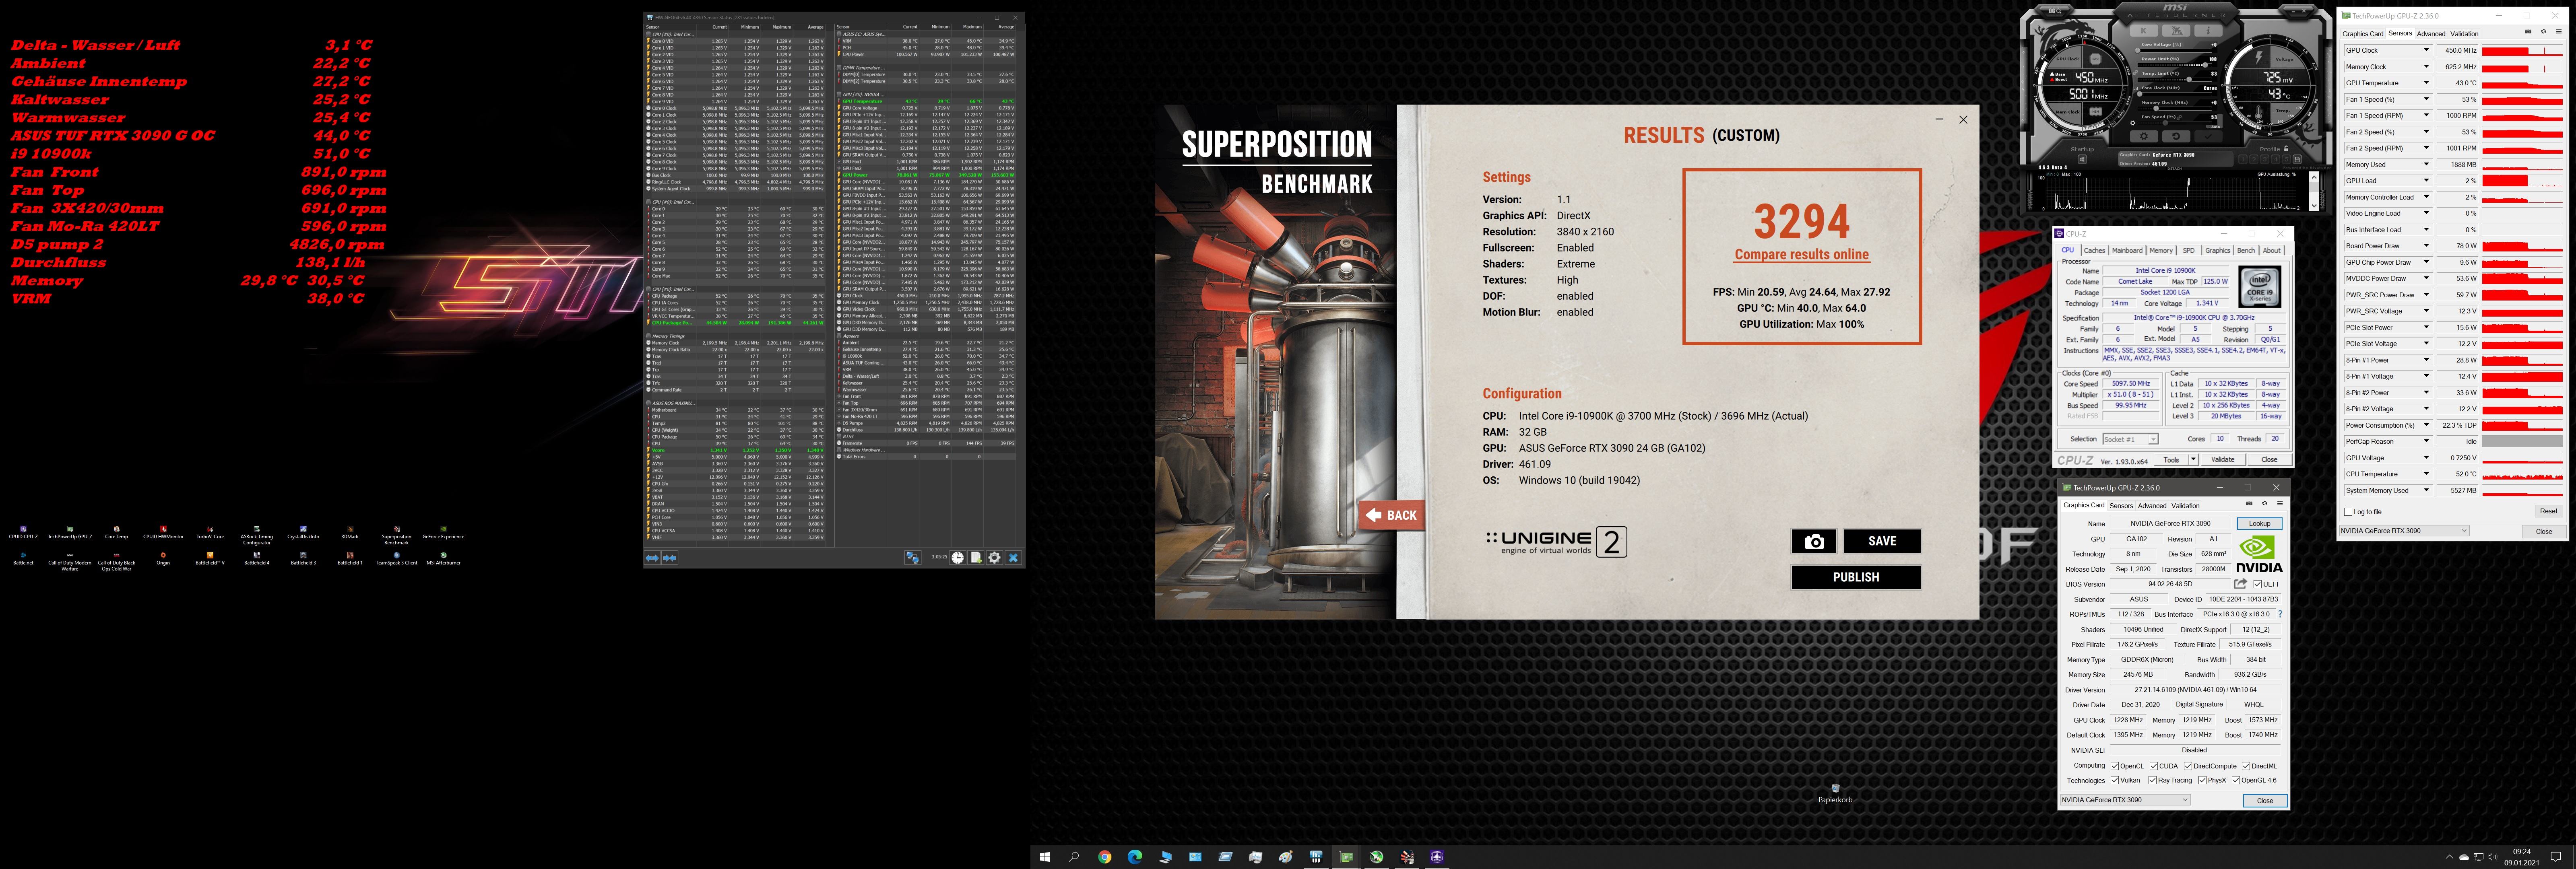Click Compare results online link

pos(1801,255)
